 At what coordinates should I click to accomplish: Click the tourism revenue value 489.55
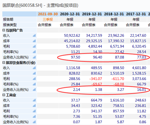click(97, 68)
